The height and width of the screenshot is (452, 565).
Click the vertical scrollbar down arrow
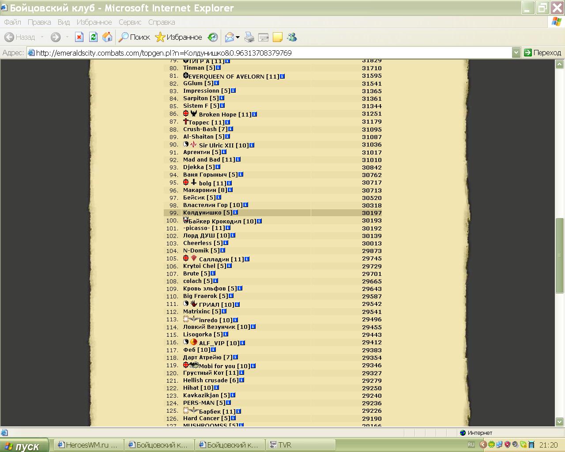pos(560,422)
